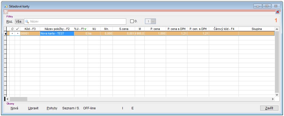Viewport: 284px width, 116px height.
Task: Click Seznam / S. in the Úkony bar
Action: click(x=71, y=108)
